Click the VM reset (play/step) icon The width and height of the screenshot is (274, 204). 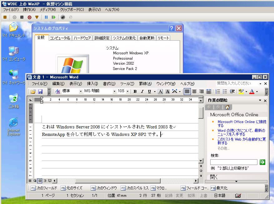click(53, 17)
